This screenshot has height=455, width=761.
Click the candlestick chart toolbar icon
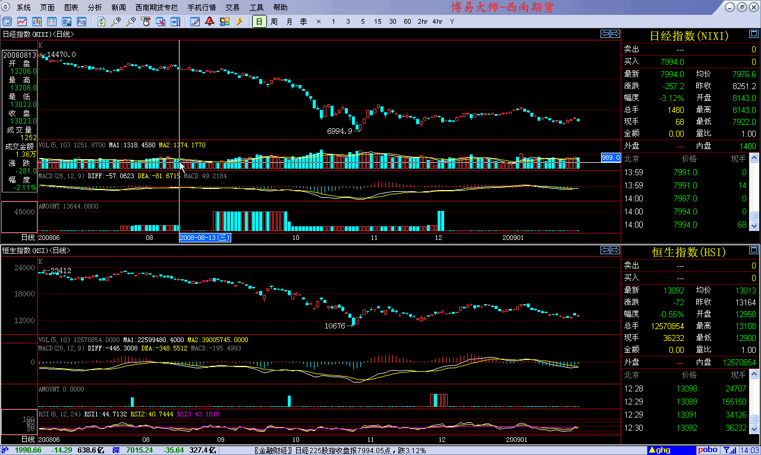37,21
